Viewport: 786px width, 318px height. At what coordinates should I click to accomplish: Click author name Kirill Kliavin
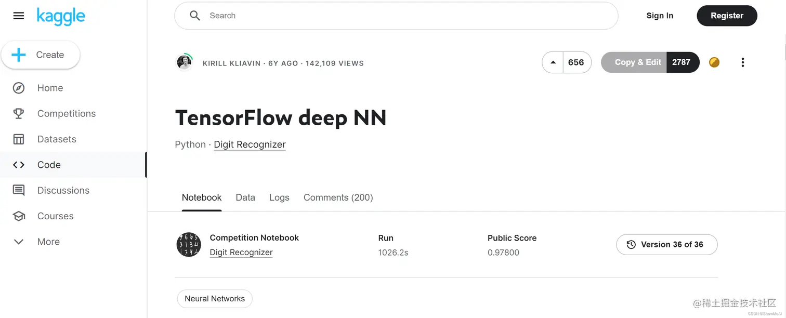point(232,63)
